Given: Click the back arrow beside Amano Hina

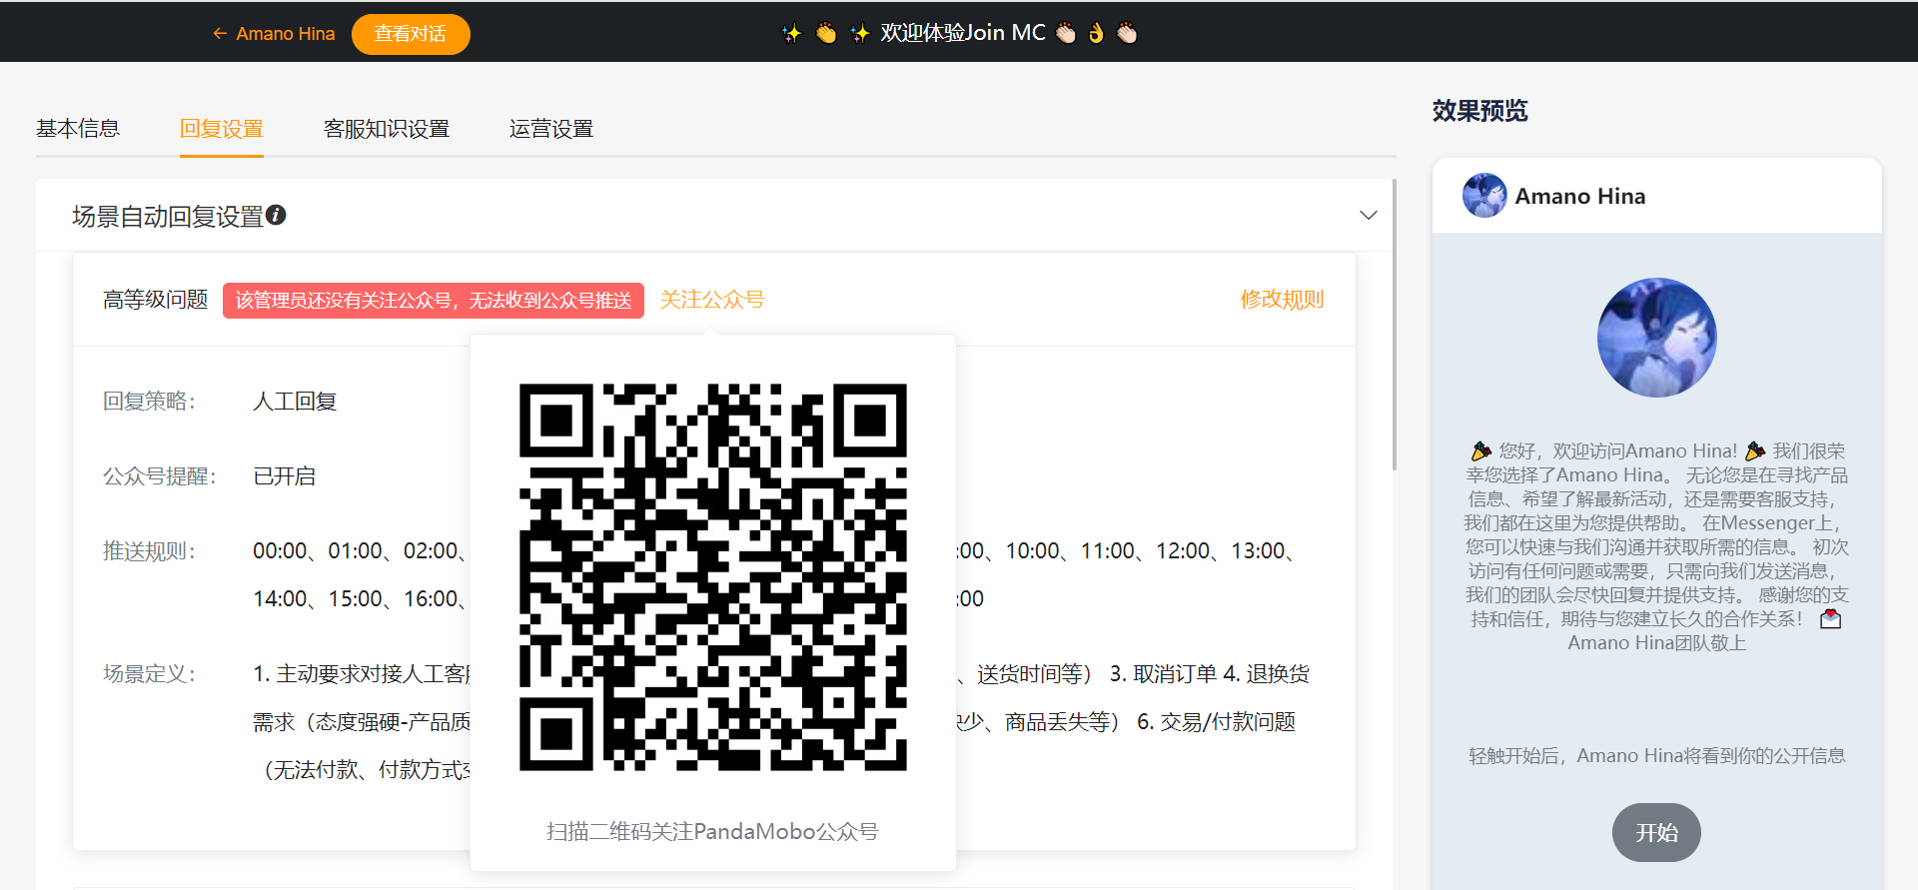Looking at the screenshot, I should point(220,34).
